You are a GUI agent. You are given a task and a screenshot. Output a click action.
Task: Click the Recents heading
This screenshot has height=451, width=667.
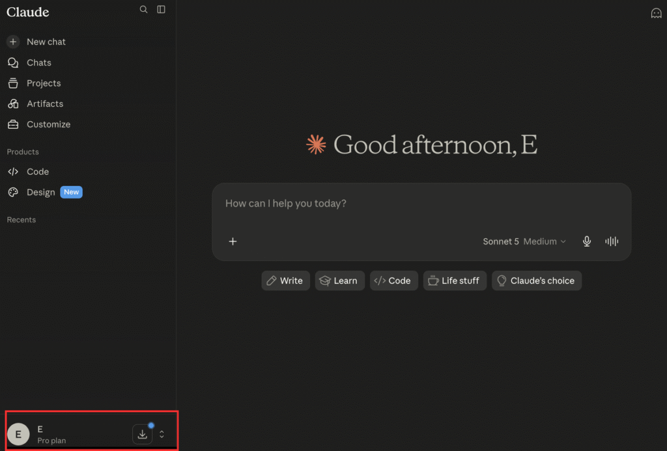pos(21,220)
